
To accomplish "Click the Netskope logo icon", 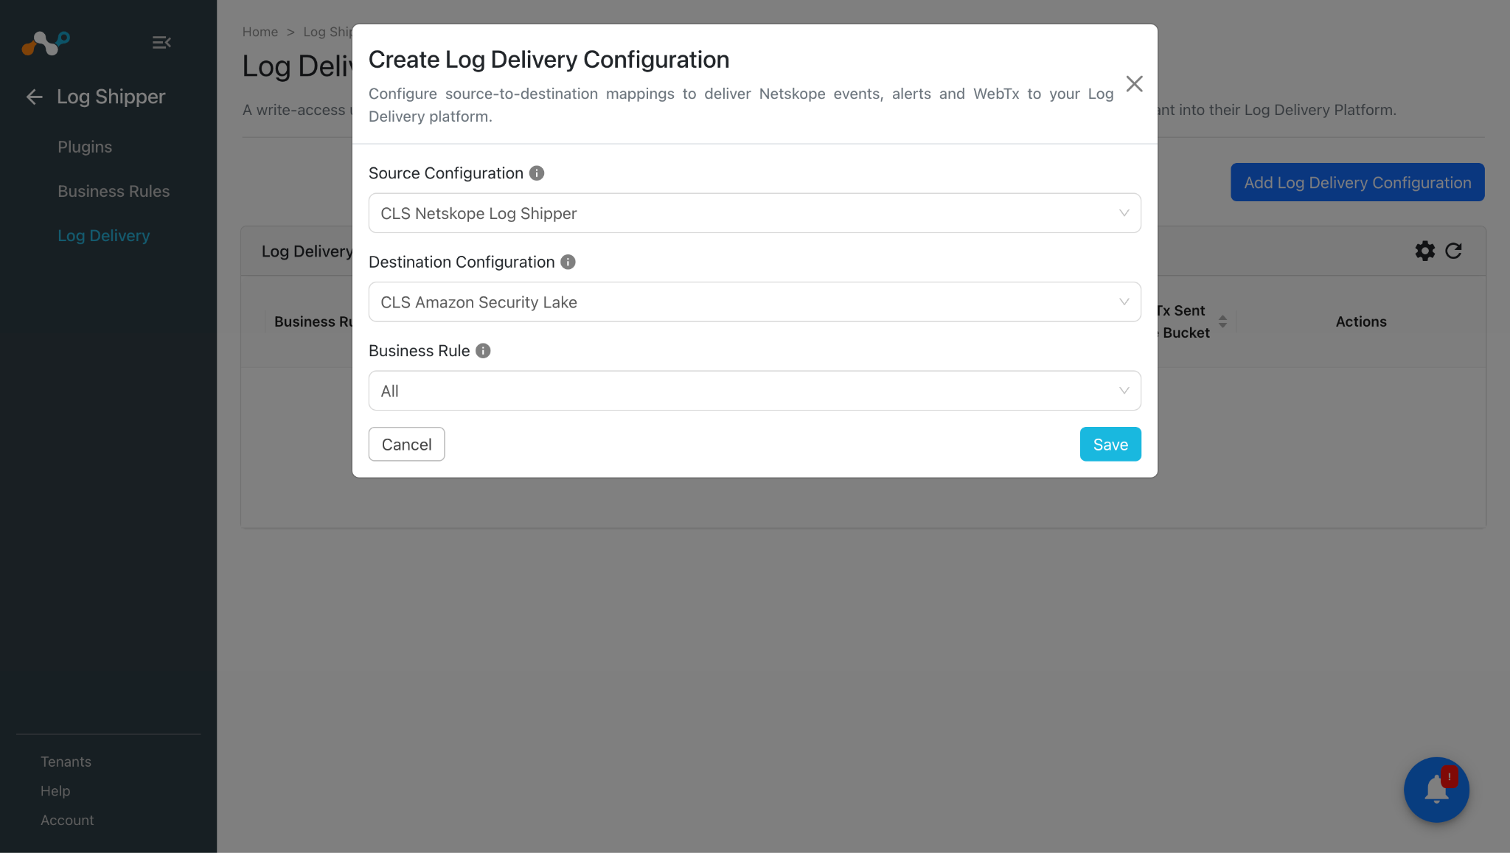I will tap(46, 43).
